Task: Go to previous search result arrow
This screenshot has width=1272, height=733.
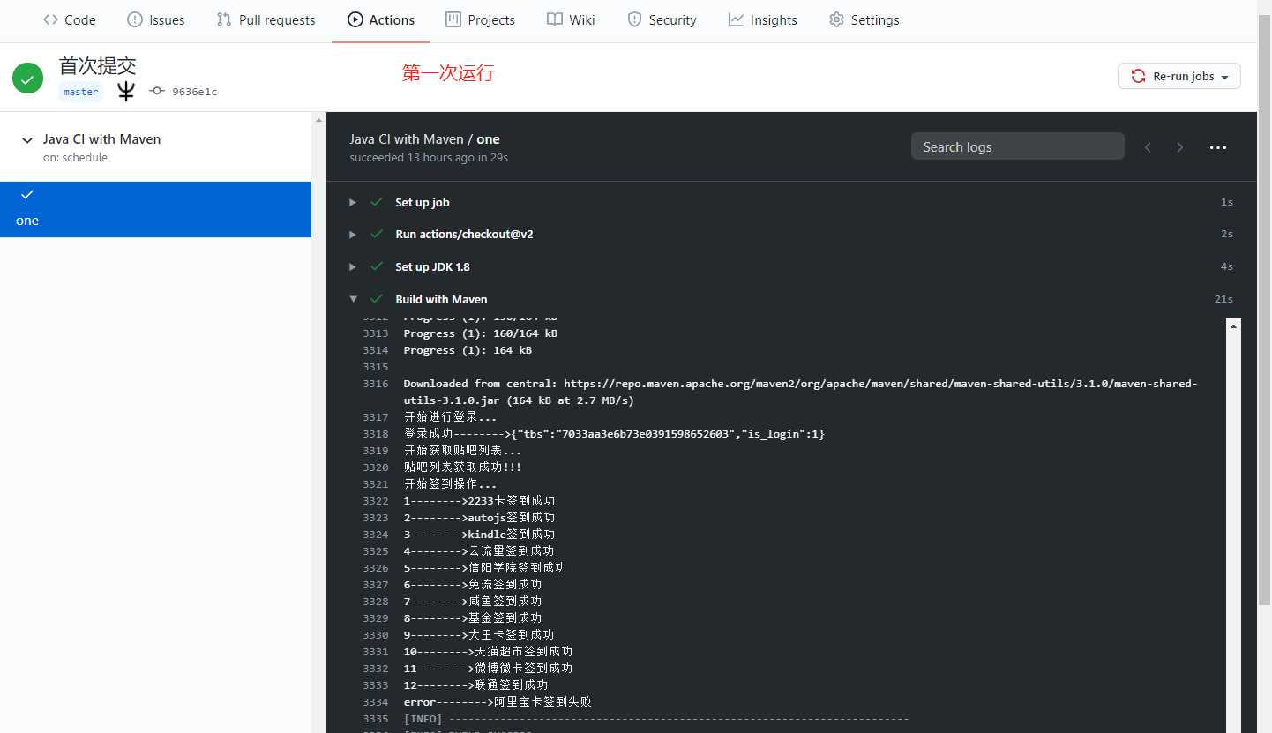Action: coord(1148,147)
